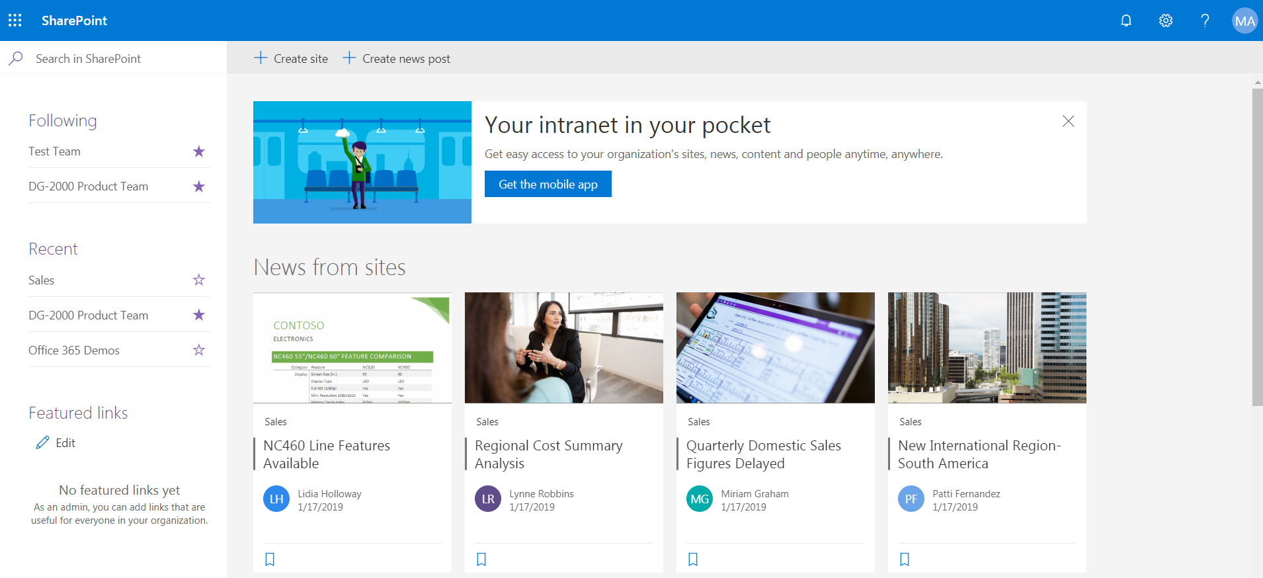Follow the Sales site star
Image resolution: width=1263 pixels, height=578 pixels.
coord(198,280)
